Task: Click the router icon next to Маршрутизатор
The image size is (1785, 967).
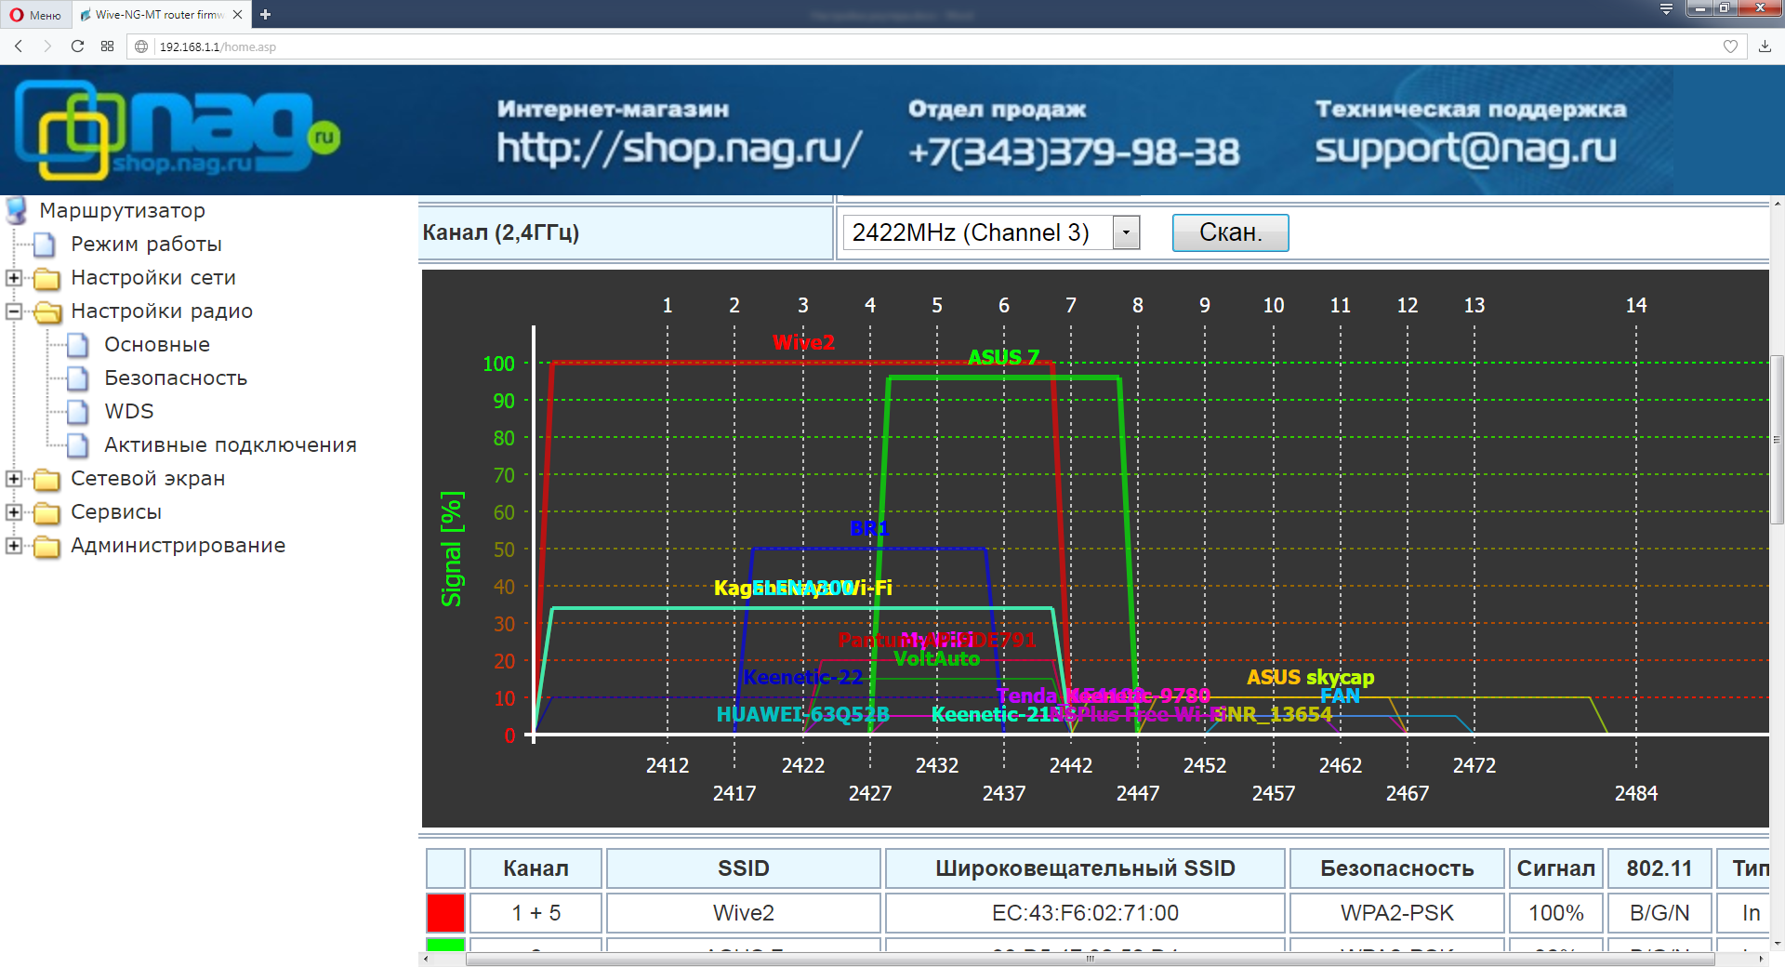Action: (x=16, y=210)
